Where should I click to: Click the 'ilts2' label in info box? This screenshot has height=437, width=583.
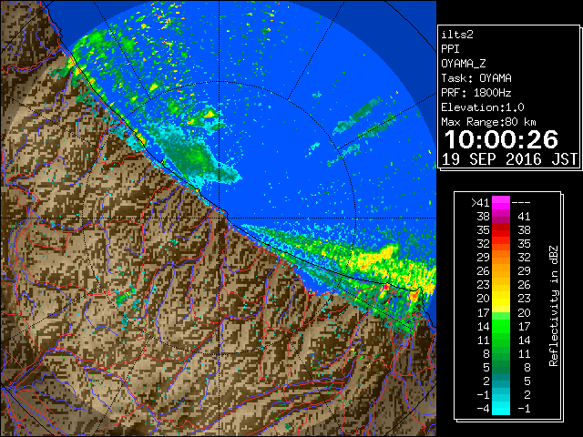pyautogui.click(x=457, y=35)
